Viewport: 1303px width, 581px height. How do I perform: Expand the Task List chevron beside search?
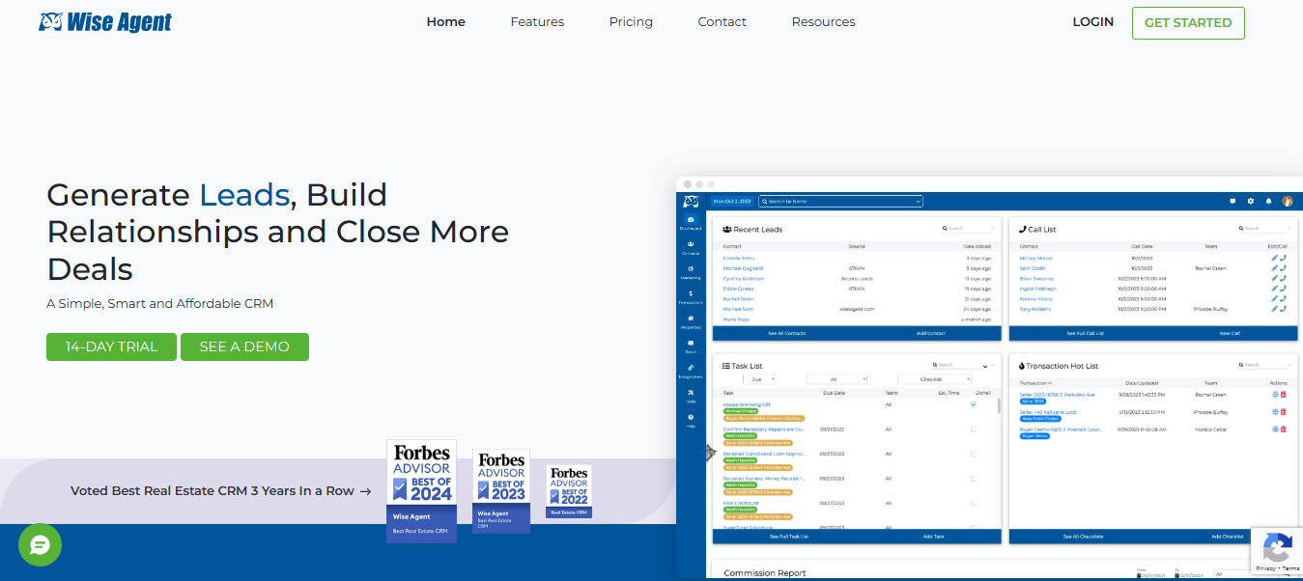pos(986,366)
